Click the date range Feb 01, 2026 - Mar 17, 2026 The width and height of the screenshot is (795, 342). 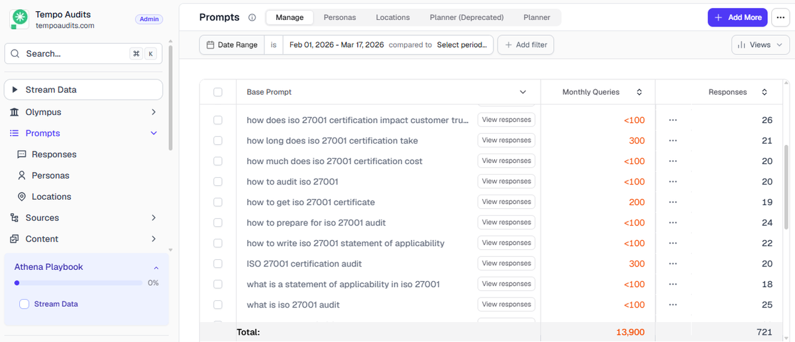tap(337, 45)
